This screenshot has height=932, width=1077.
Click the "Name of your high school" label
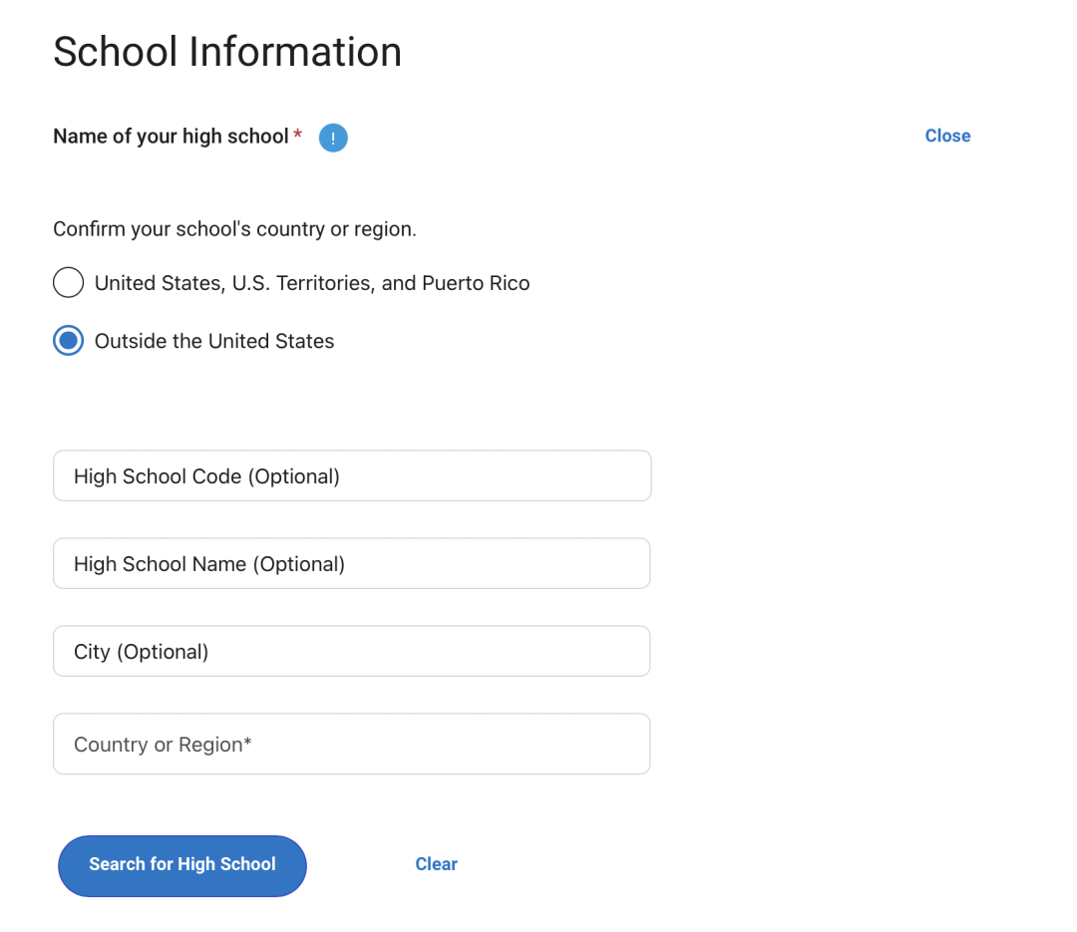click(x=171, y=137)
